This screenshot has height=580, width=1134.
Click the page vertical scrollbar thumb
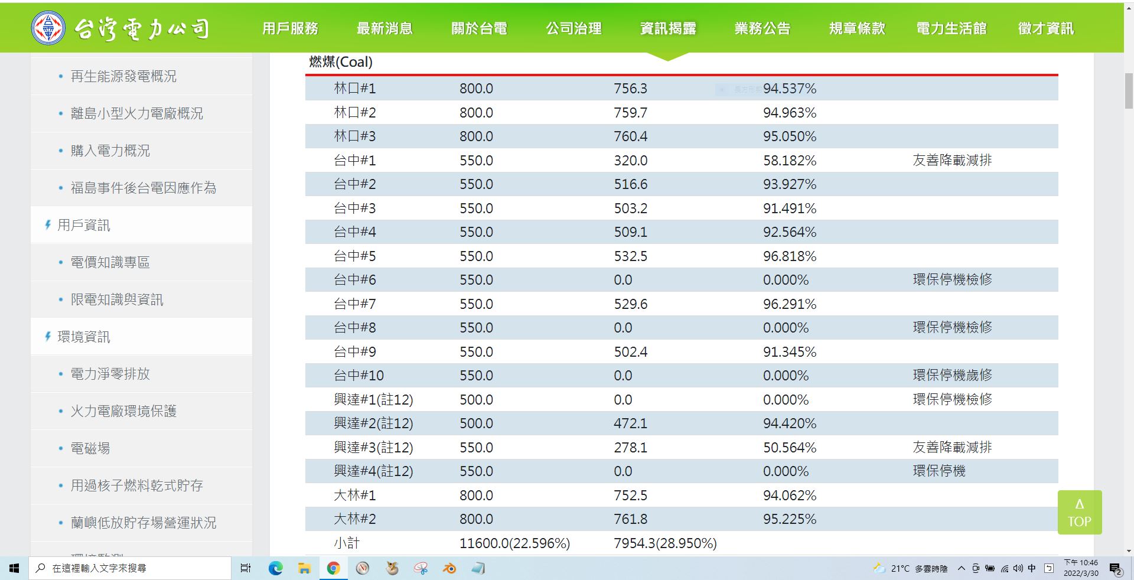coord(1129,92)
